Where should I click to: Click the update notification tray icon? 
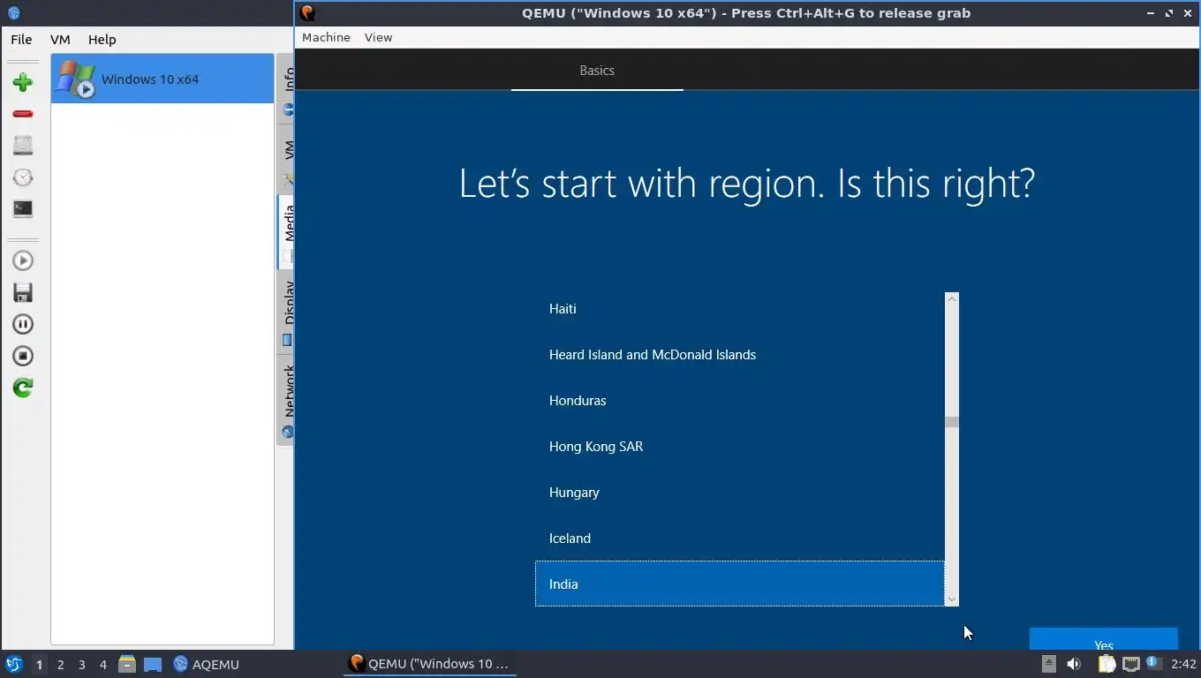(x=1153, y=663)
